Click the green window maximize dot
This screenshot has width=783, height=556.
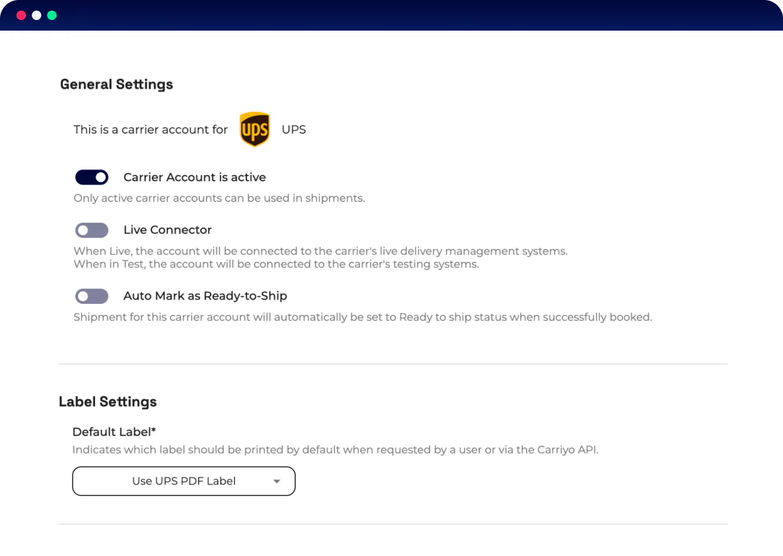coord(52,15)
